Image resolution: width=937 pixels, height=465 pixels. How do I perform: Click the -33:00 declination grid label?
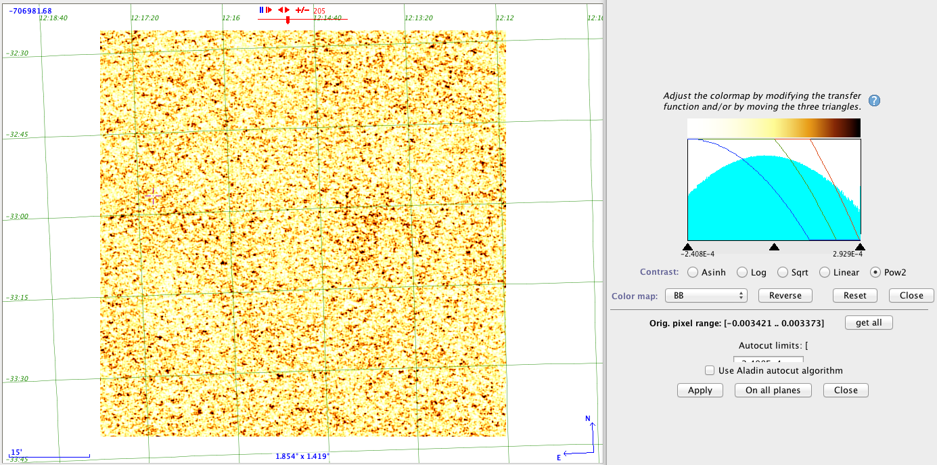(x=16, y=216)
